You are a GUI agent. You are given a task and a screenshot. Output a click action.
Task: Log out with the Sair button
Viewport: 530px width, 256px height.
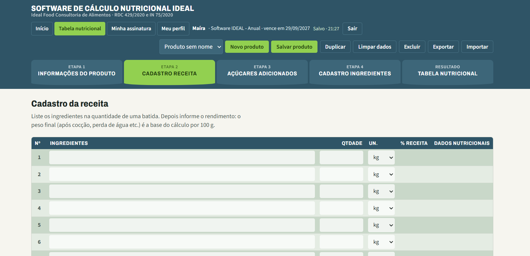(x=352, y=29)
